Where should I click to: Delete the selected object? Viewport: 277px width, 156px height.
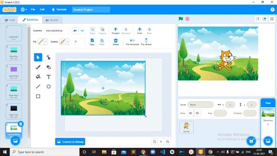coord(116,42)
